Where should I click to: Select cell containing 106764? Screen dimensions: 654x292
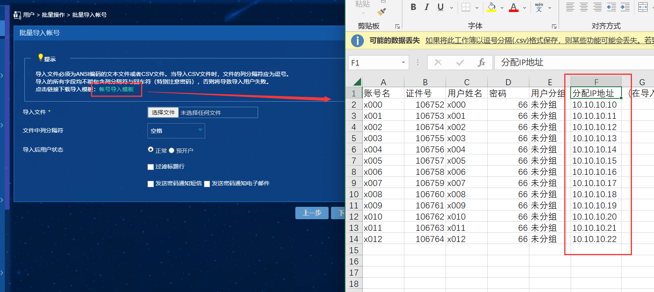coord(425,239)
